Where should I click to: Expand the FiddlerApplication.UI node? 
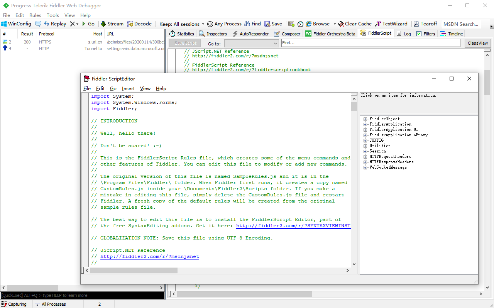click(x=365, y=130)
